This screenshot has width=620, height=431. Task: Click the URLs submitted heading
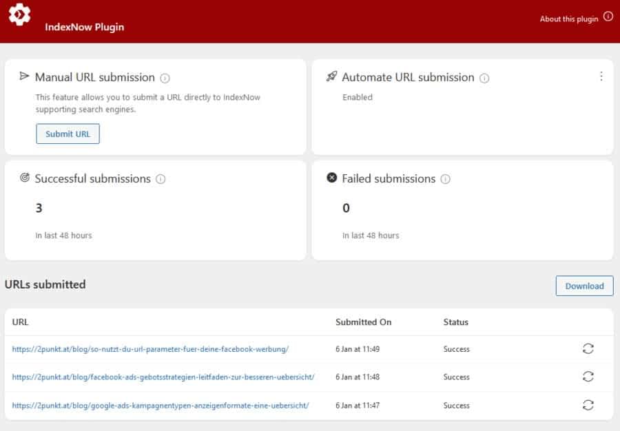pyautogui.click(x=45, y=284)
